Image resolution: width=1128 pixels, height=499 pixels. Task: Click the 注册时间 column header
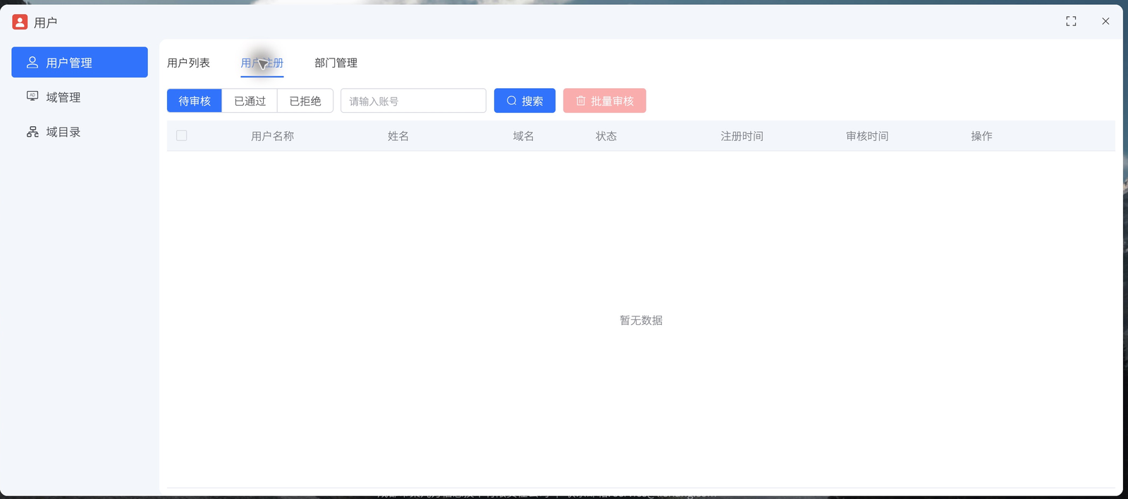pos(742,136)
